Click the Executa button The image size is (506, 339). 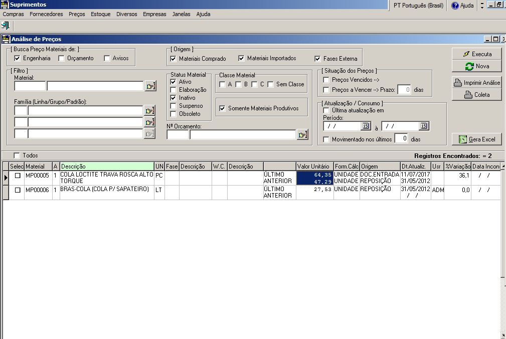pyautogui.click(x=476, y=54)
